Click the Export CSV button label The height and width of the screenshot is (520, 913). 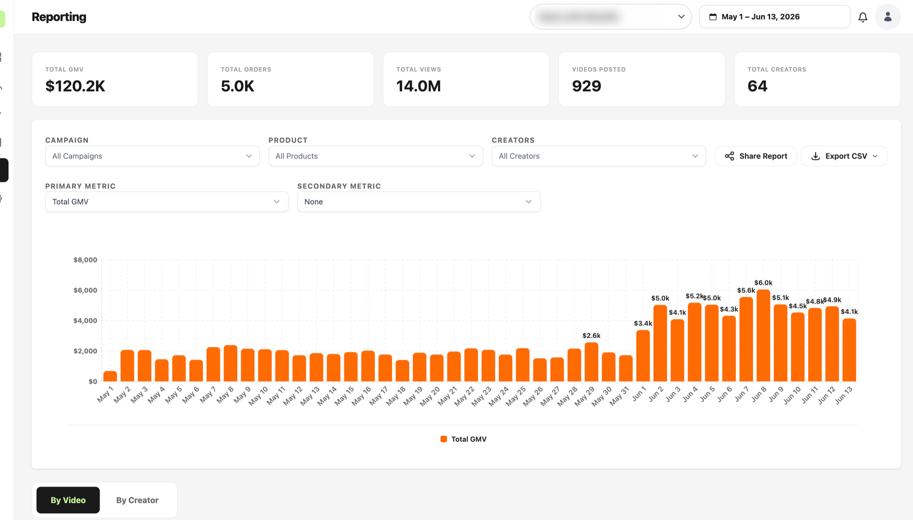point(846,156)
